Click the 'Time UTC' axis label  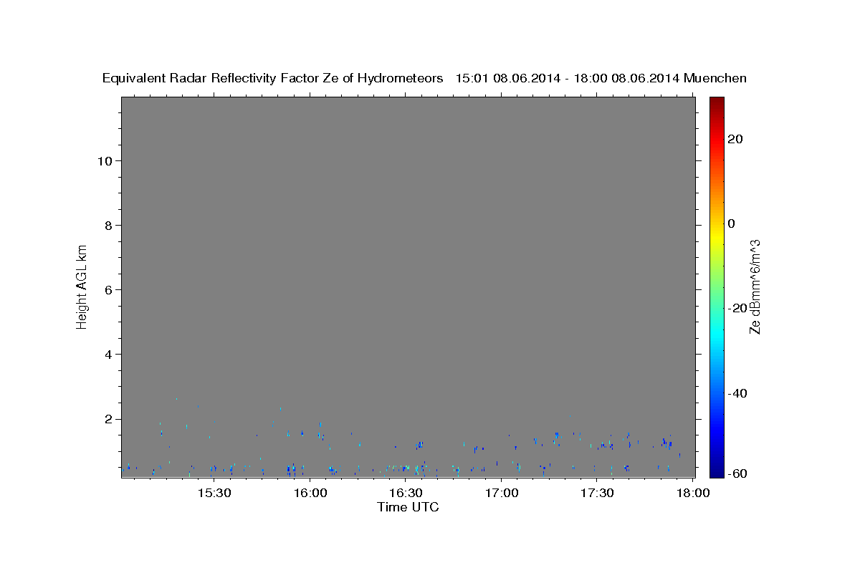(408, 507)
